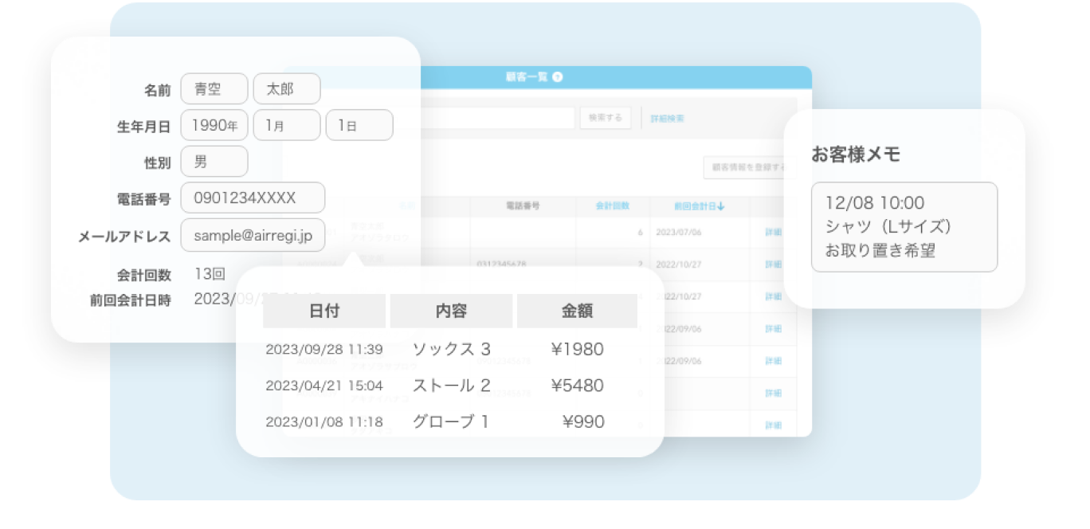1090x529 pixels.
Task: Click the help icon beside 顧客一覧 title
Action: [x=557, y=77]
